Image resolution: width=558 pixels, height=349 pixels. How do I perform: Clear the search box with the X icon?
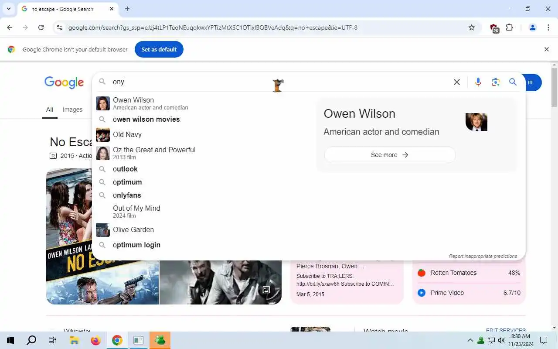coord(457,82)
